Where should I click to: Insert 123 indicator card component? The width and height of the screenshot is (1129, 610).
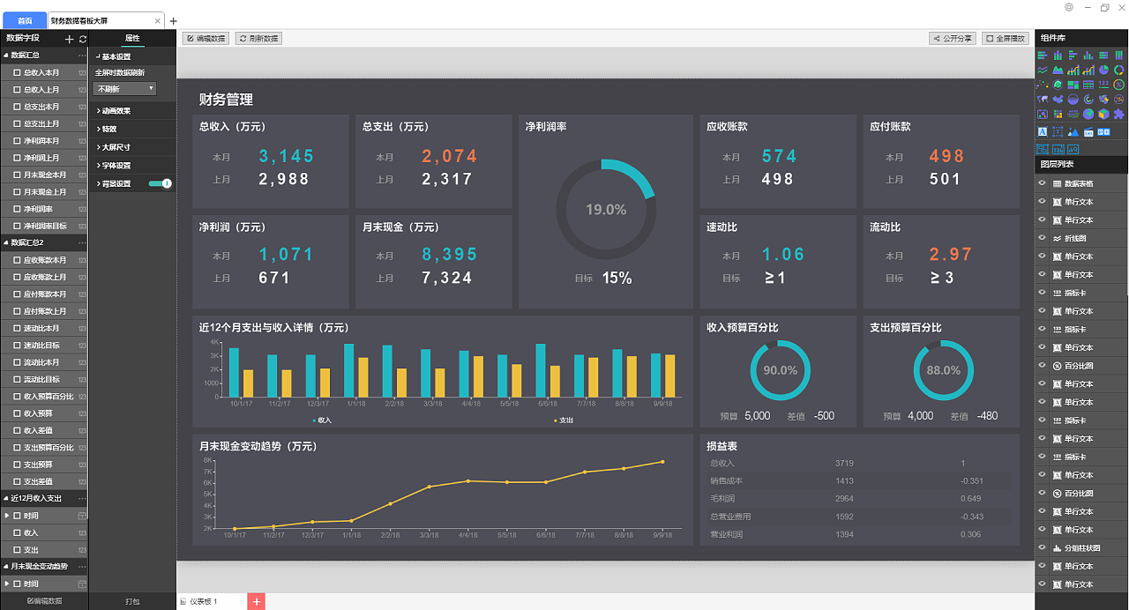pos(1103,85)
